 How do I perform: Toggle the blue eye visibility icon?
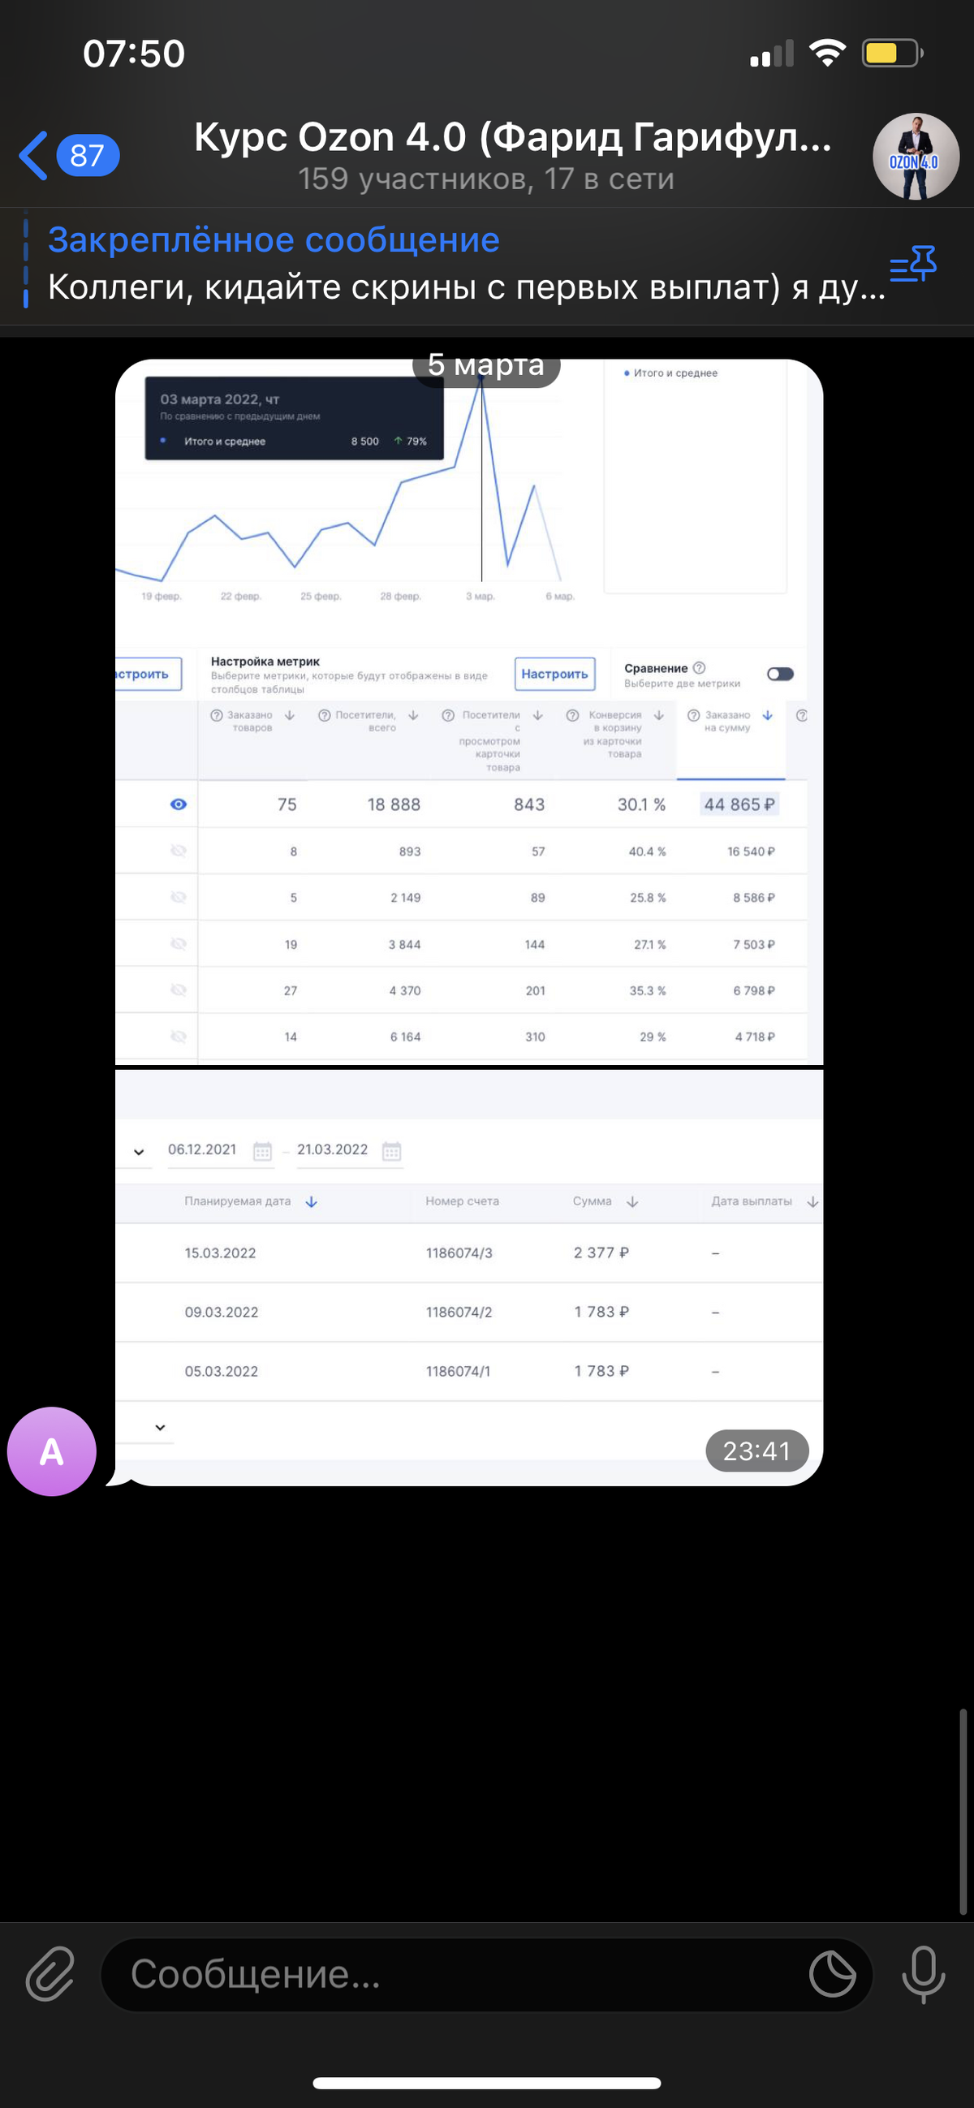(178, 804)
